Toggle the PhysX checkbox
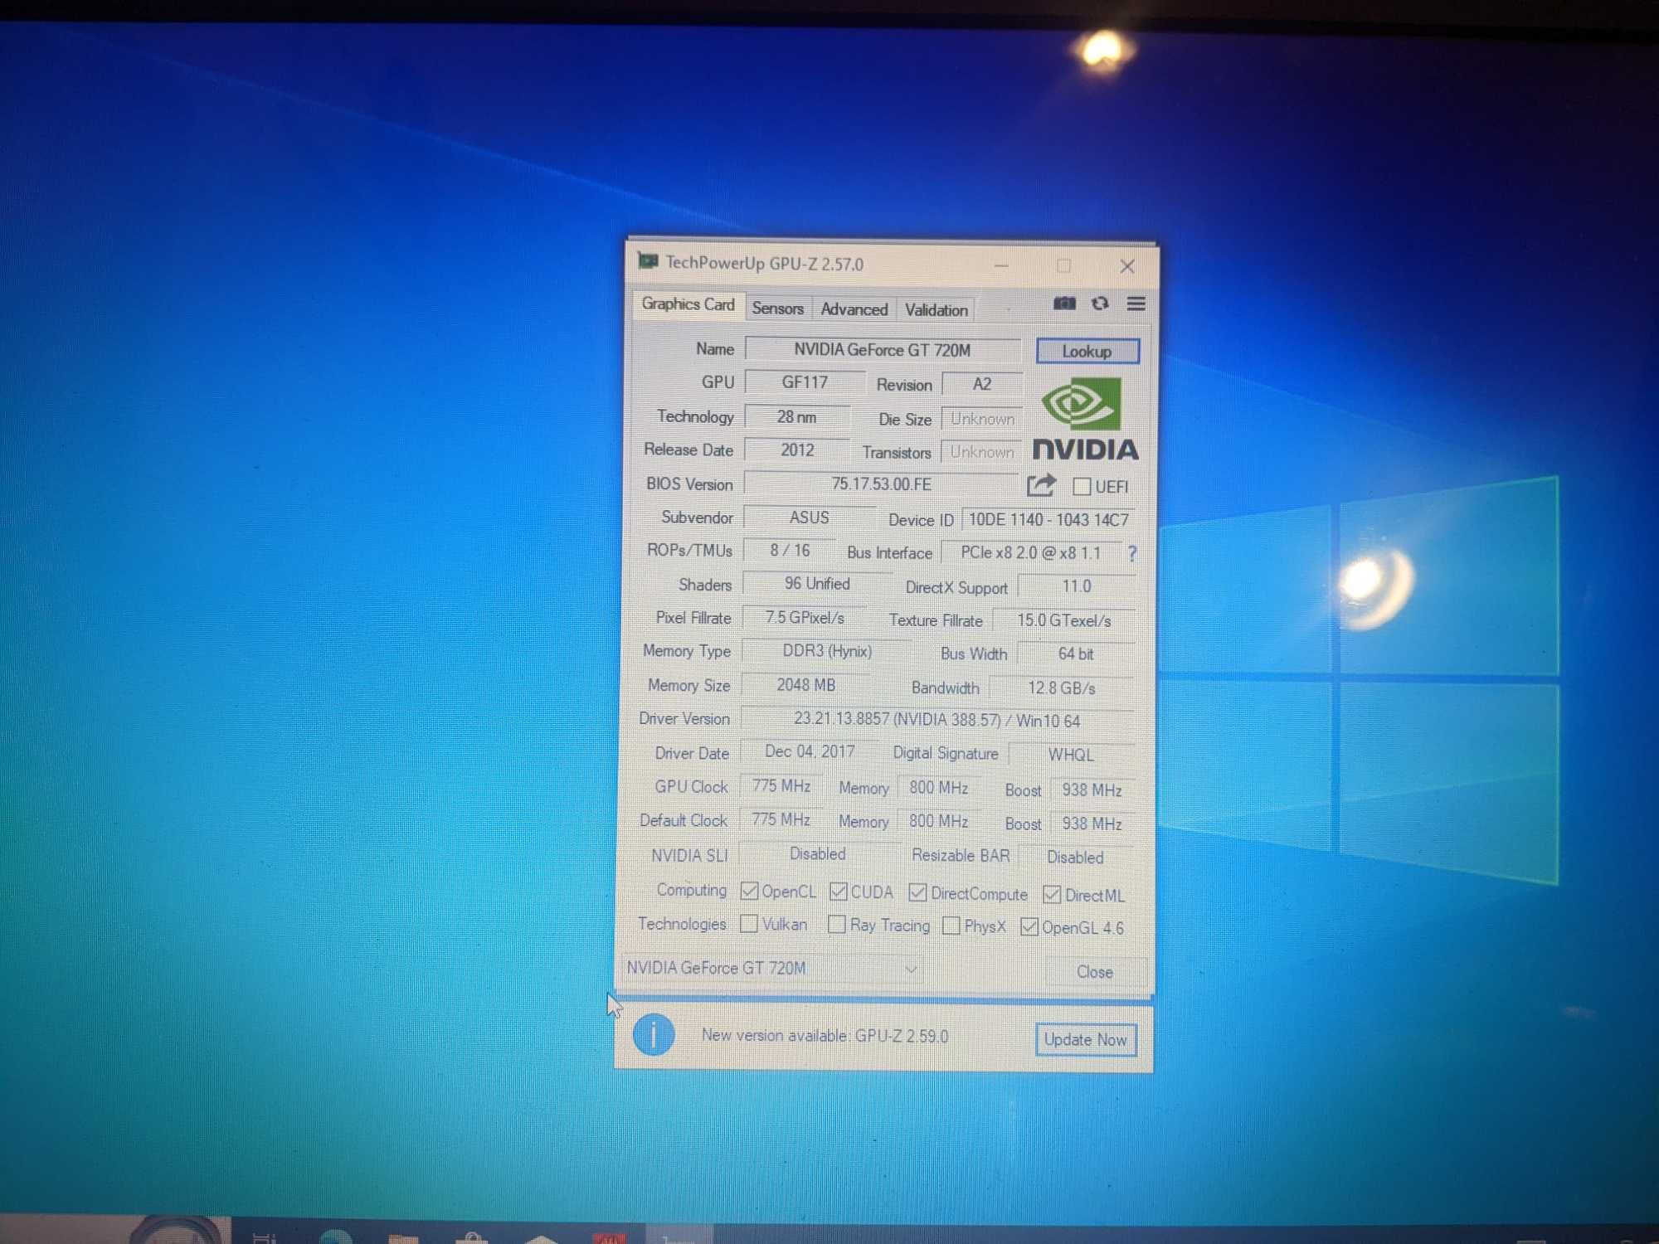This screenshot has height=1244, width=1659. (x=951, y=926)
